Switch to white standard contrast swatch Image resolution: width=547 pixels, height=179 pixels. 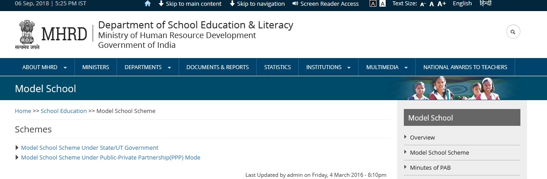click(383, 4)
